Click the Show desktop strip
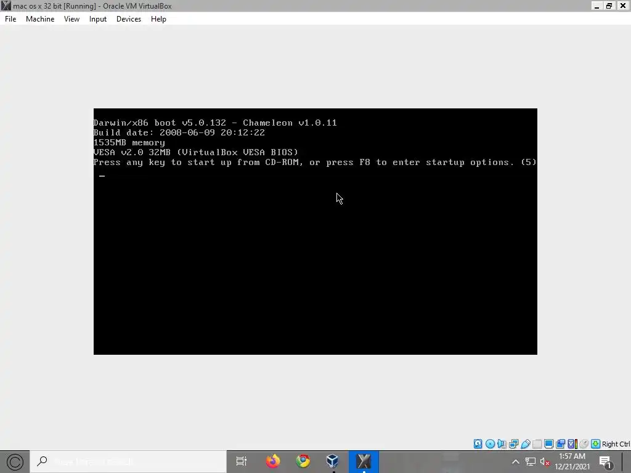This screenshot has height=473, width=631. tap(627, 462)
